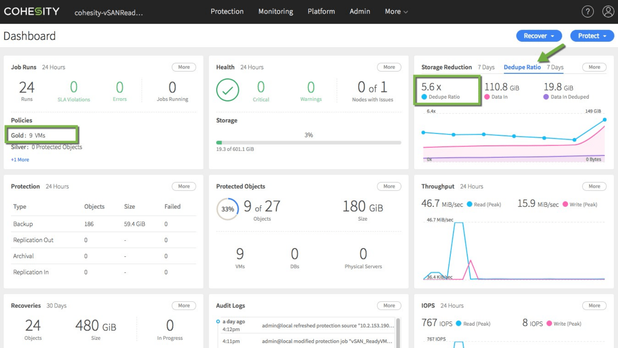This screenshot has width=618, height=348.
Task: Click the audit log entry circle marker
Action: pyautogui.click(x=218, y=322)
